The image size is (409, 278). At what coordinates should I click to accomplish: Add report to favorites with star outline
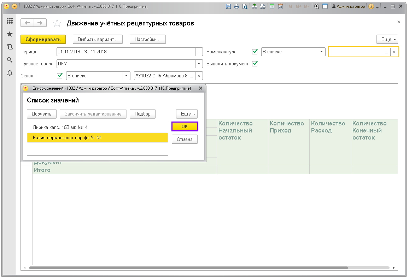(x=57, y=23)
